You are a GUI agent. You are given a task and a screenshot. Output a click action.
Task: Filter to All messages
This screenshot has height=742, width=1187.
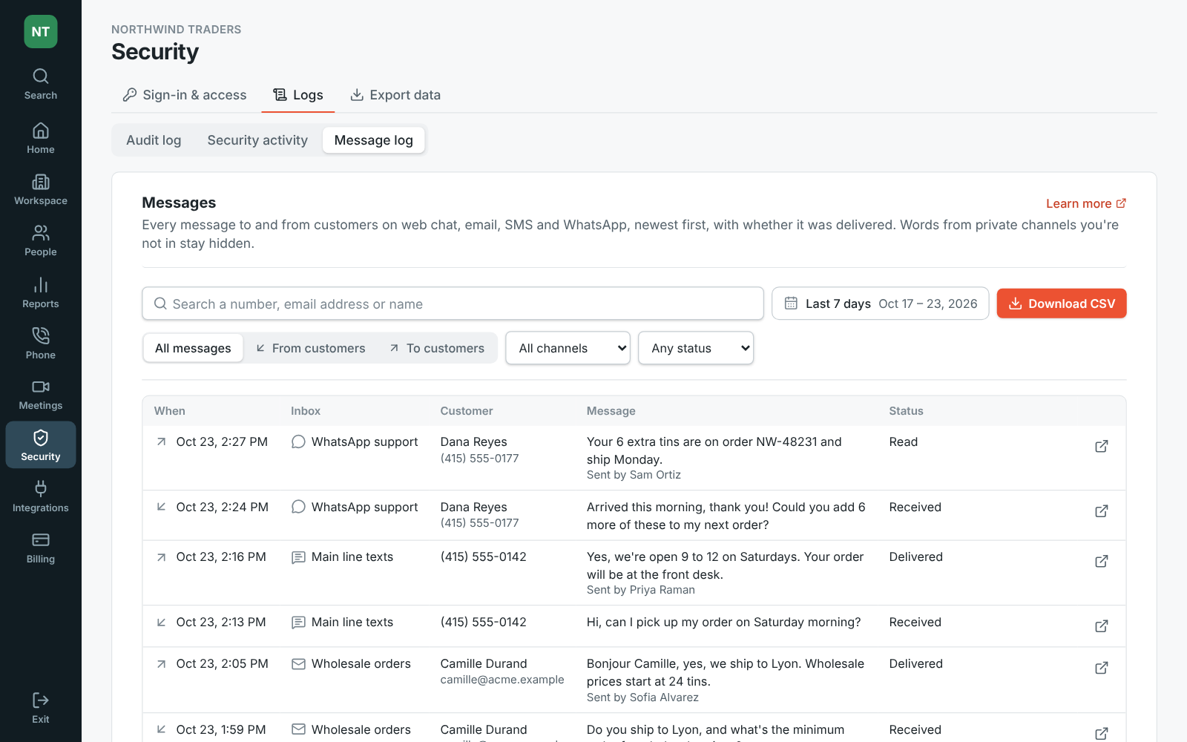click(x=193, y=348)
